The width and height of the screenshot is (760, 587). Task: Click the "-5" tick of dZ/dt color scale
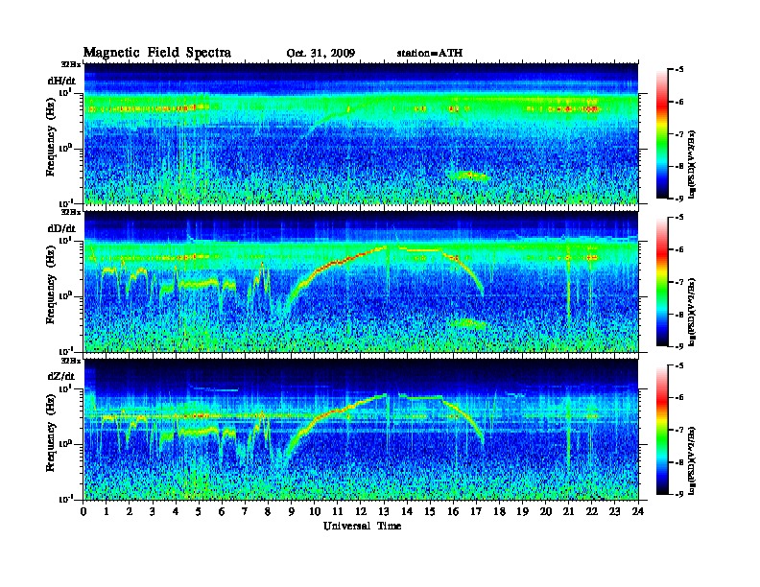679,365
